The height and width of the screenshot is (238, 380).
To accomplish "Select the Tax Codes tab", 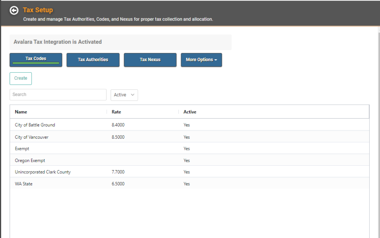I will click(x=36, y=60).
